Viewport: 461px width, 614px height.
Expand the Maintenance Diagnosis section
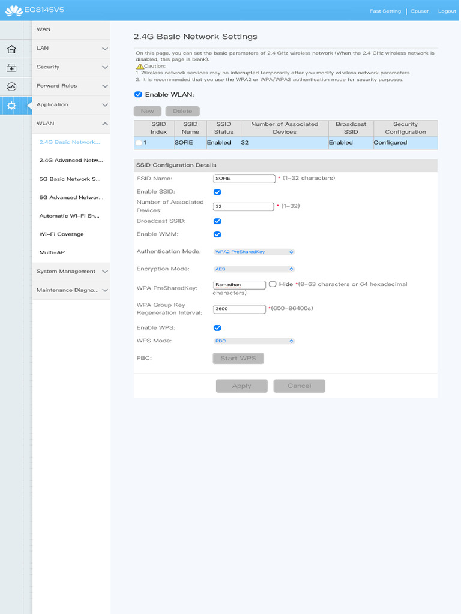[x=71, y=290]
